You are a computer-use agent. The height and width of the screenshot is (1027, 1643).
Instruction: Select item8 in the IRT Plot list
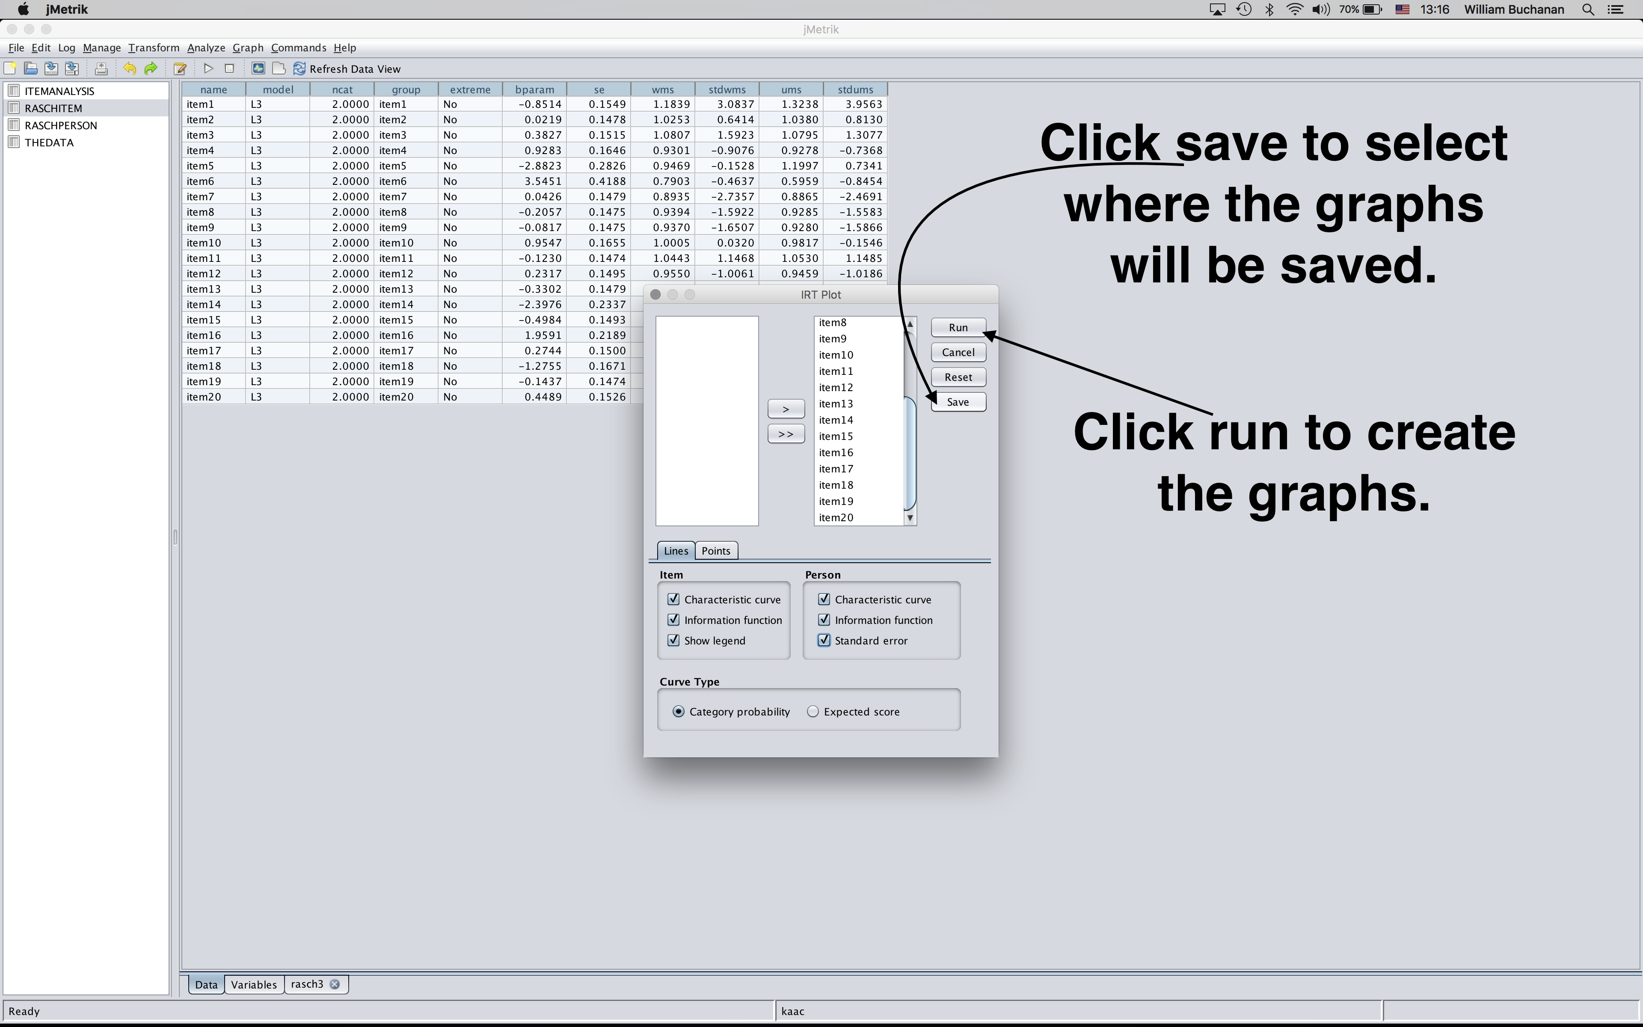859,323
